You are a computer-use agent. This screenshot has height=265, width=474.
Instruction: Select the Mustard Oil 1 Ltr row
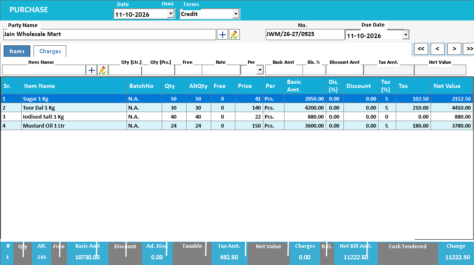(x=237, y=126)
